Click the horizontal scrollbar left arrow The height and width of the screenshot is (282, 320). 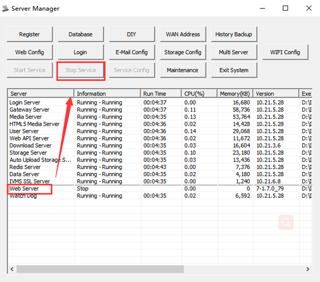point(12,269)
